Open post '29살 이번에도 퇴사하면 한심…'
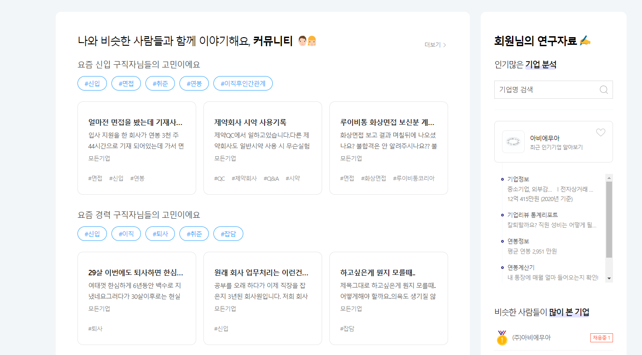The image size is (642, 355). [x=136, y=273]
